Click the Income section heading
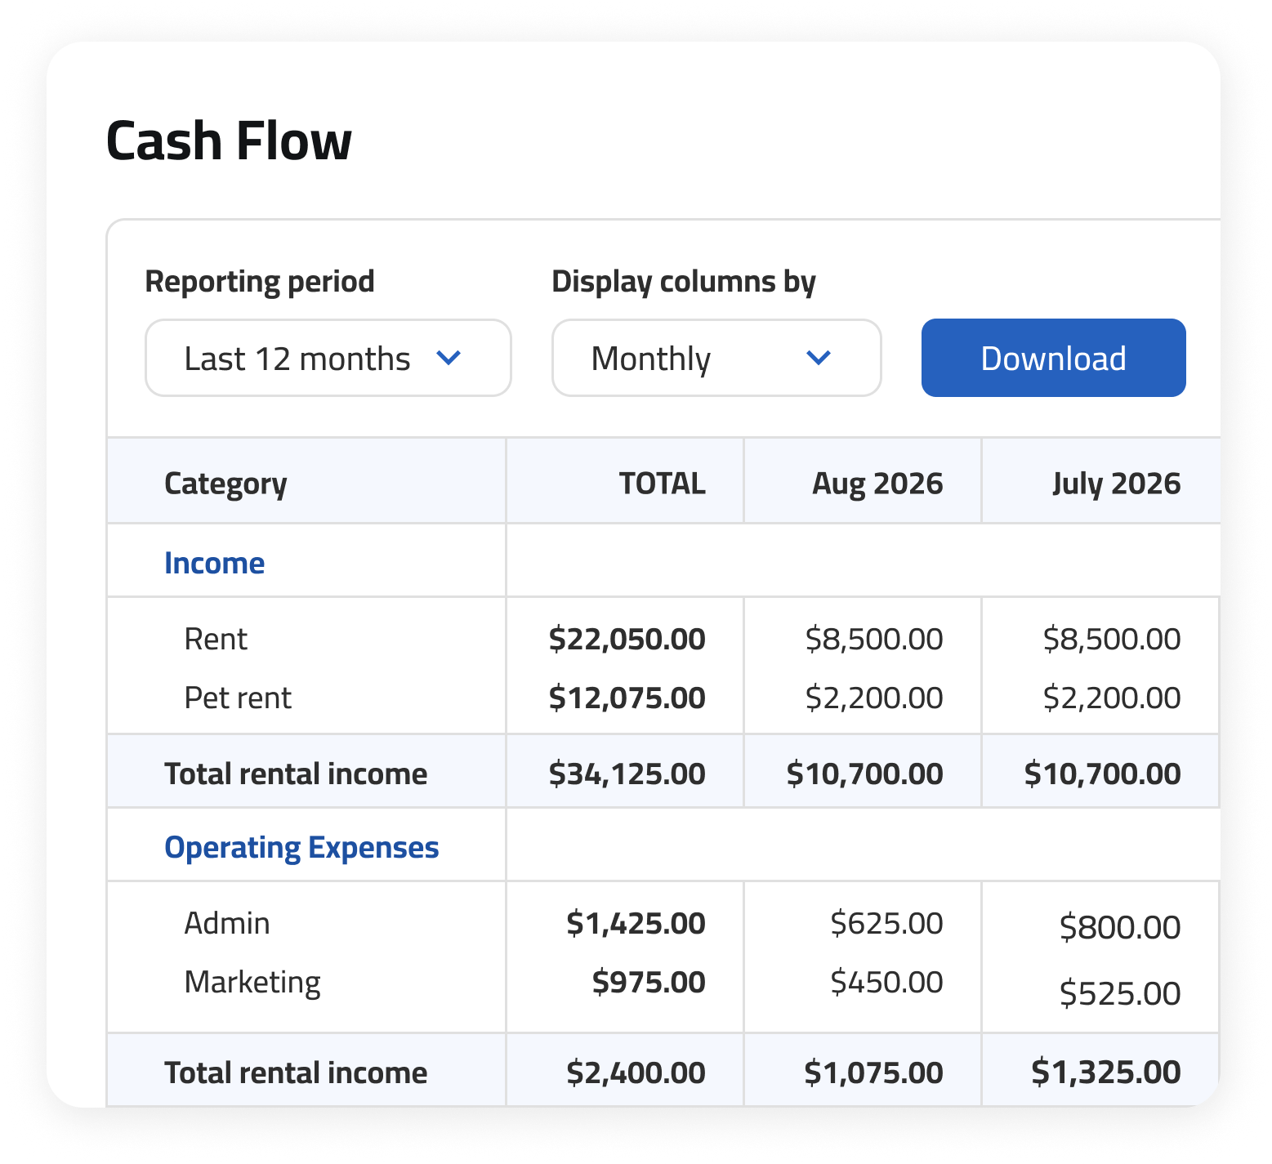 (214, 563)
